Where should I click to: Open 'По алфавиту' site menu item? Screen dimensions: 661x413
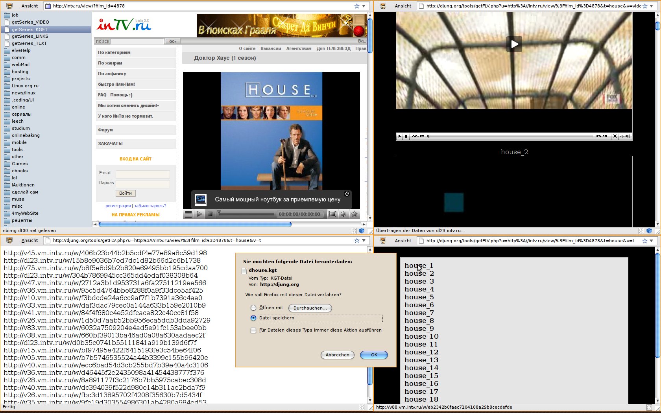[x=136, y=74]
